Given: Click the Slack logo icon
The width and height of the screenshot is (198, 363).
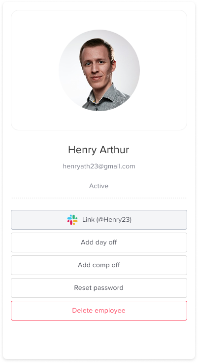Looking at the screenshot, I should pos(72,220).
